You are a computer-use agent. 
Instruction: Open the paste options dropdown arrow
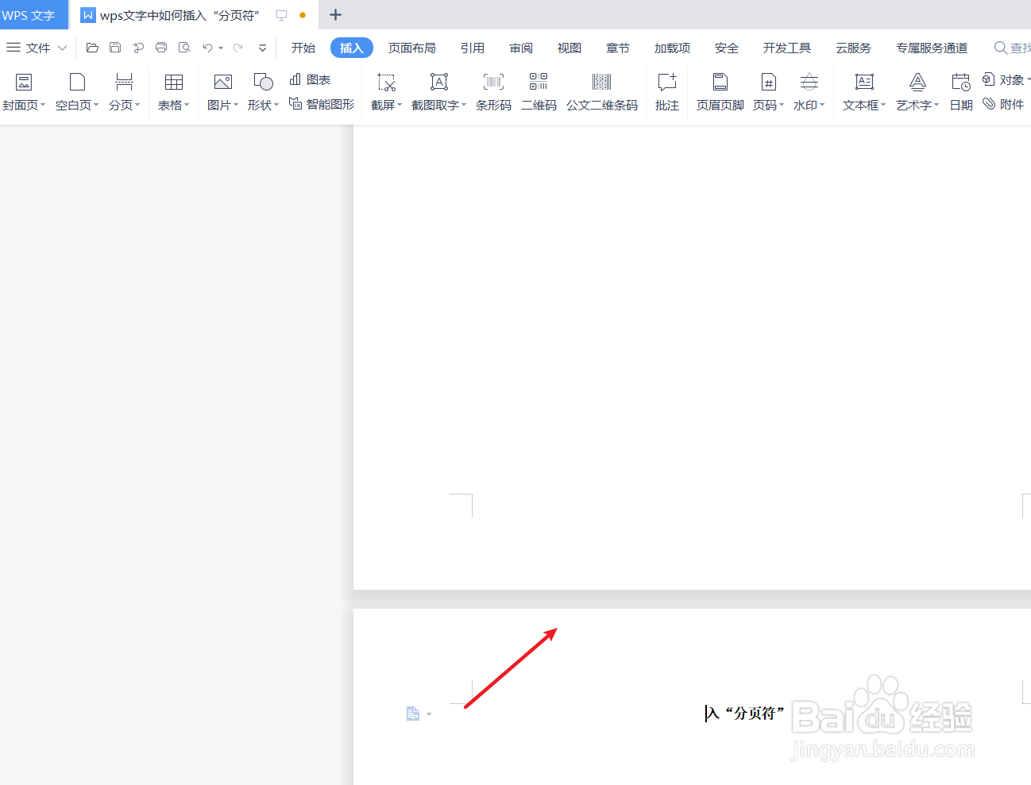(429, 714)
